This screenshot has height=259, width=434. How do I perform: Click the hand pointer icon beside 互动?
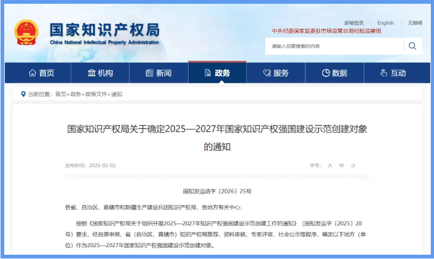coord(384,73)
